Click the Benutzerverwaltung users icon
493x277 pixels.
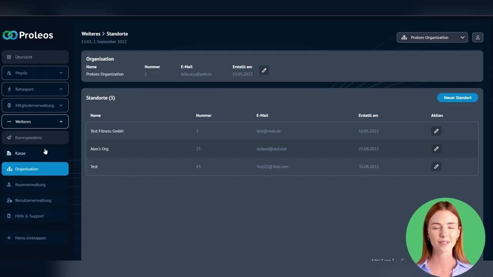point(9,200)
